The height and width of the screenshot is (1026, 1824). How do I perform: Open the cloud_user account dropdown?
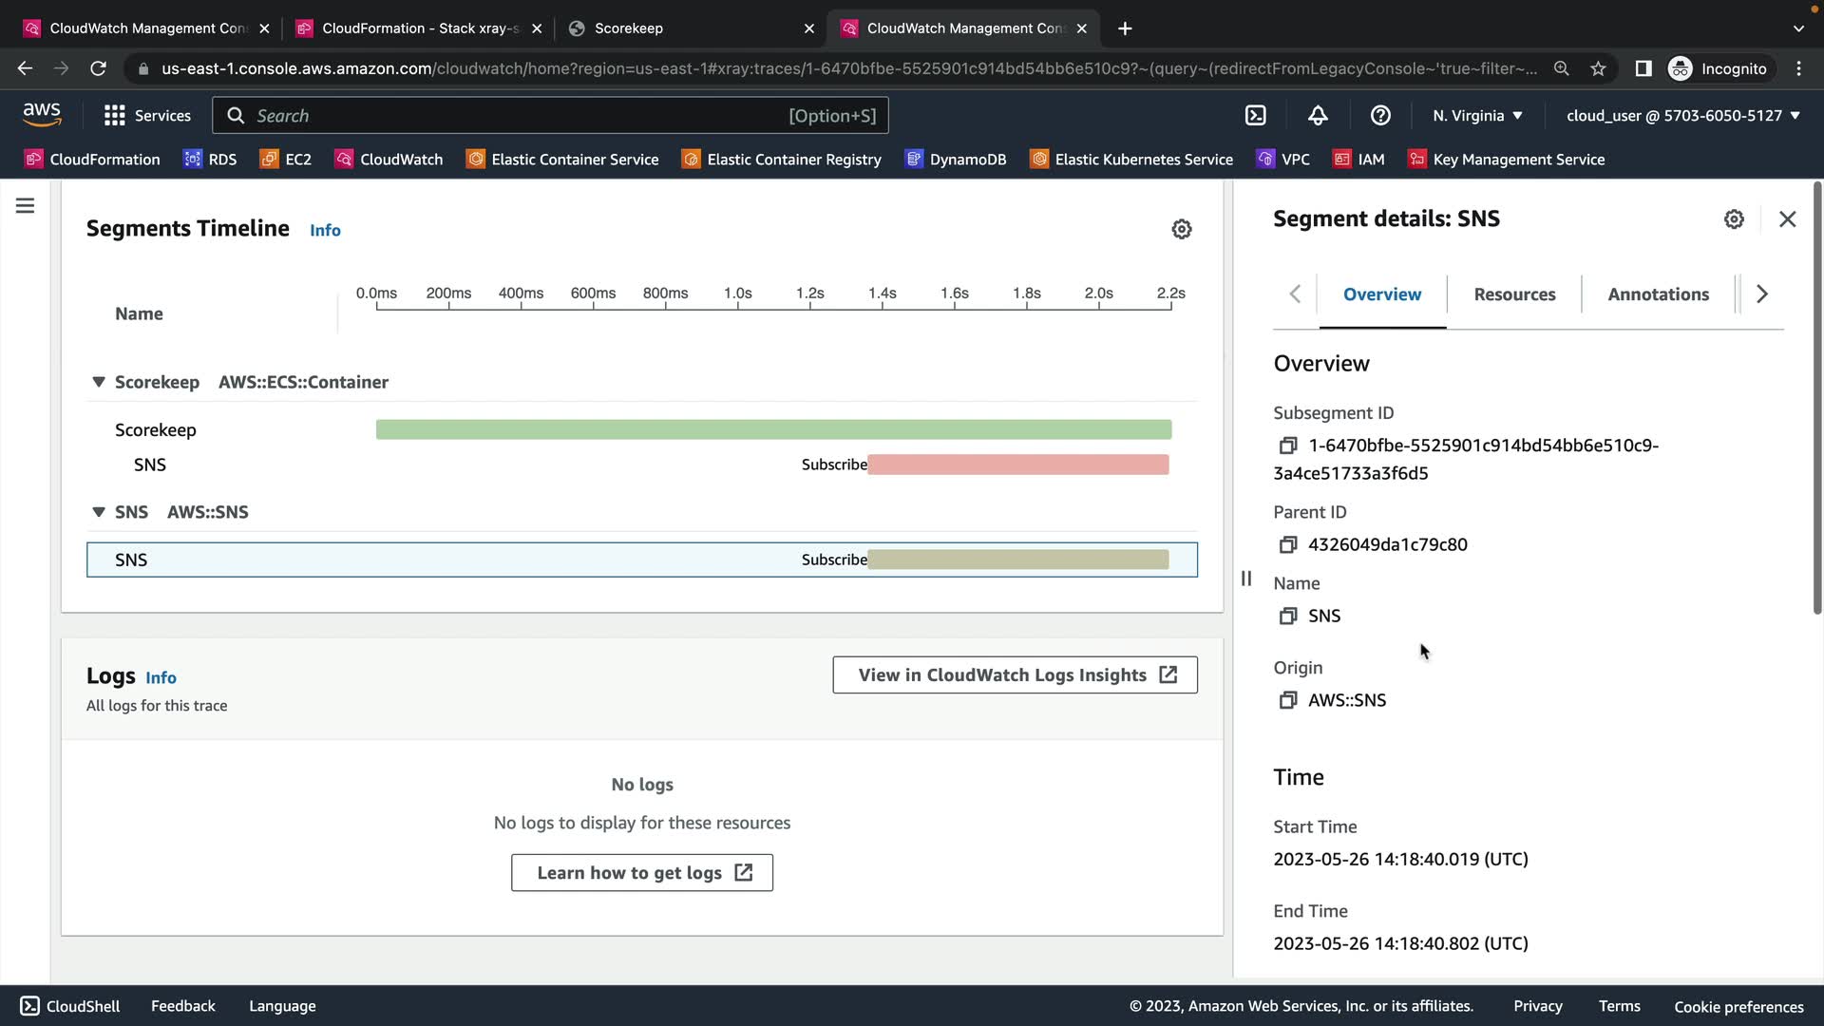pos(1682,116)
